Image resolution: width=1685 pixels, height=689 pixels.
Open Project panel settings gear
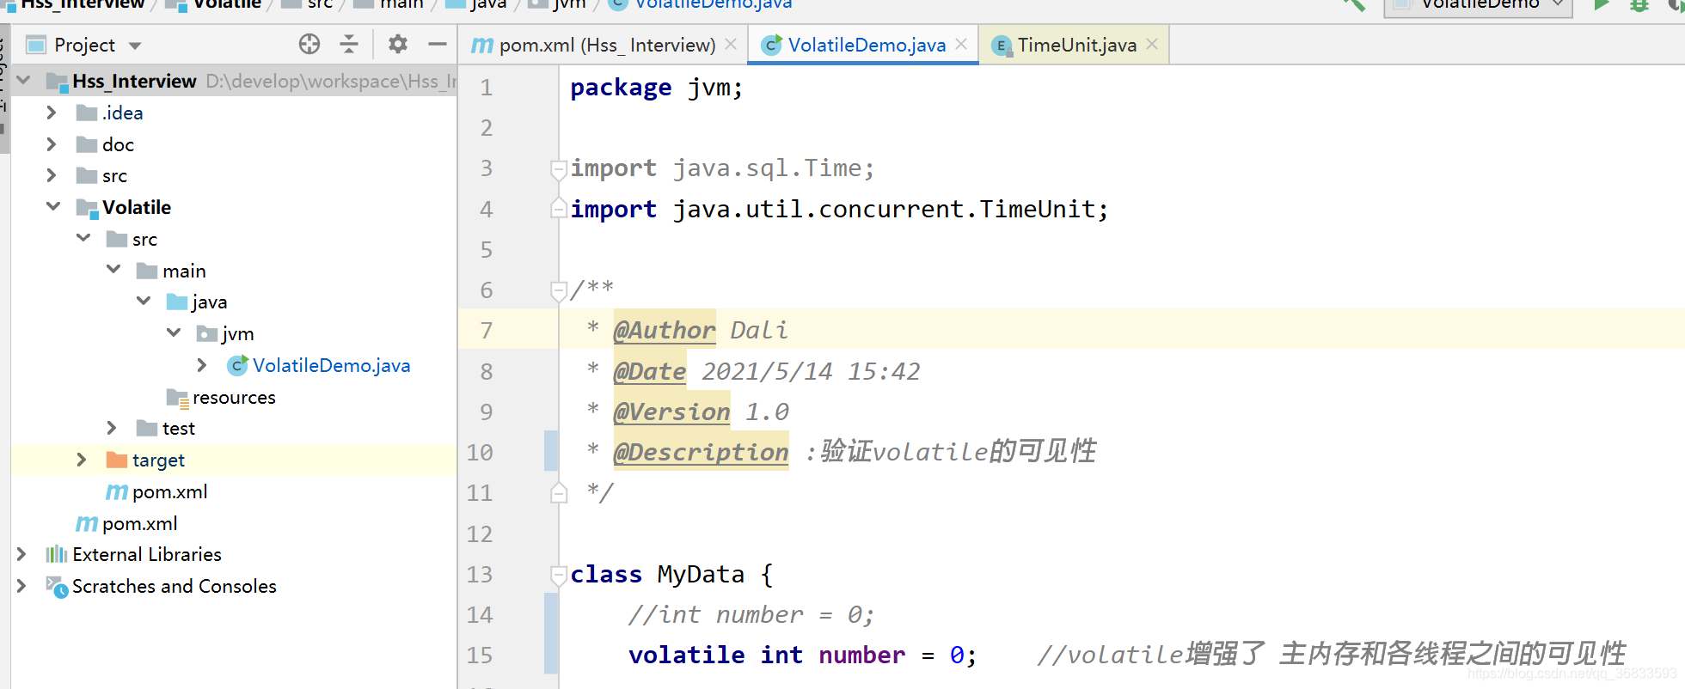tap(397, 44)
